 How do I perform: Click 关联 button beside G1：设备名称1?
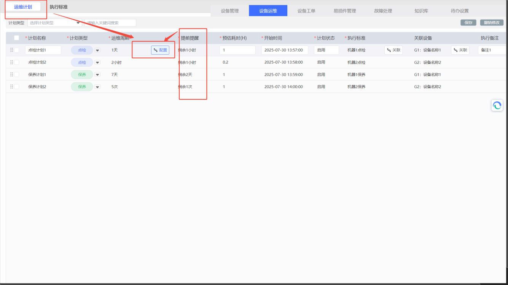[460, 50]
